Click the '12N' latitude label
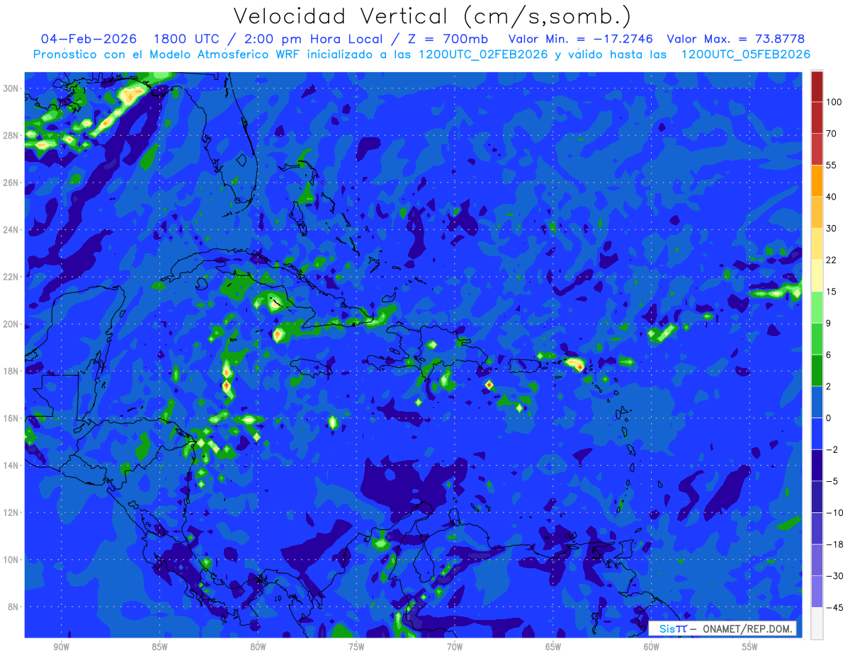 point(12,512)
